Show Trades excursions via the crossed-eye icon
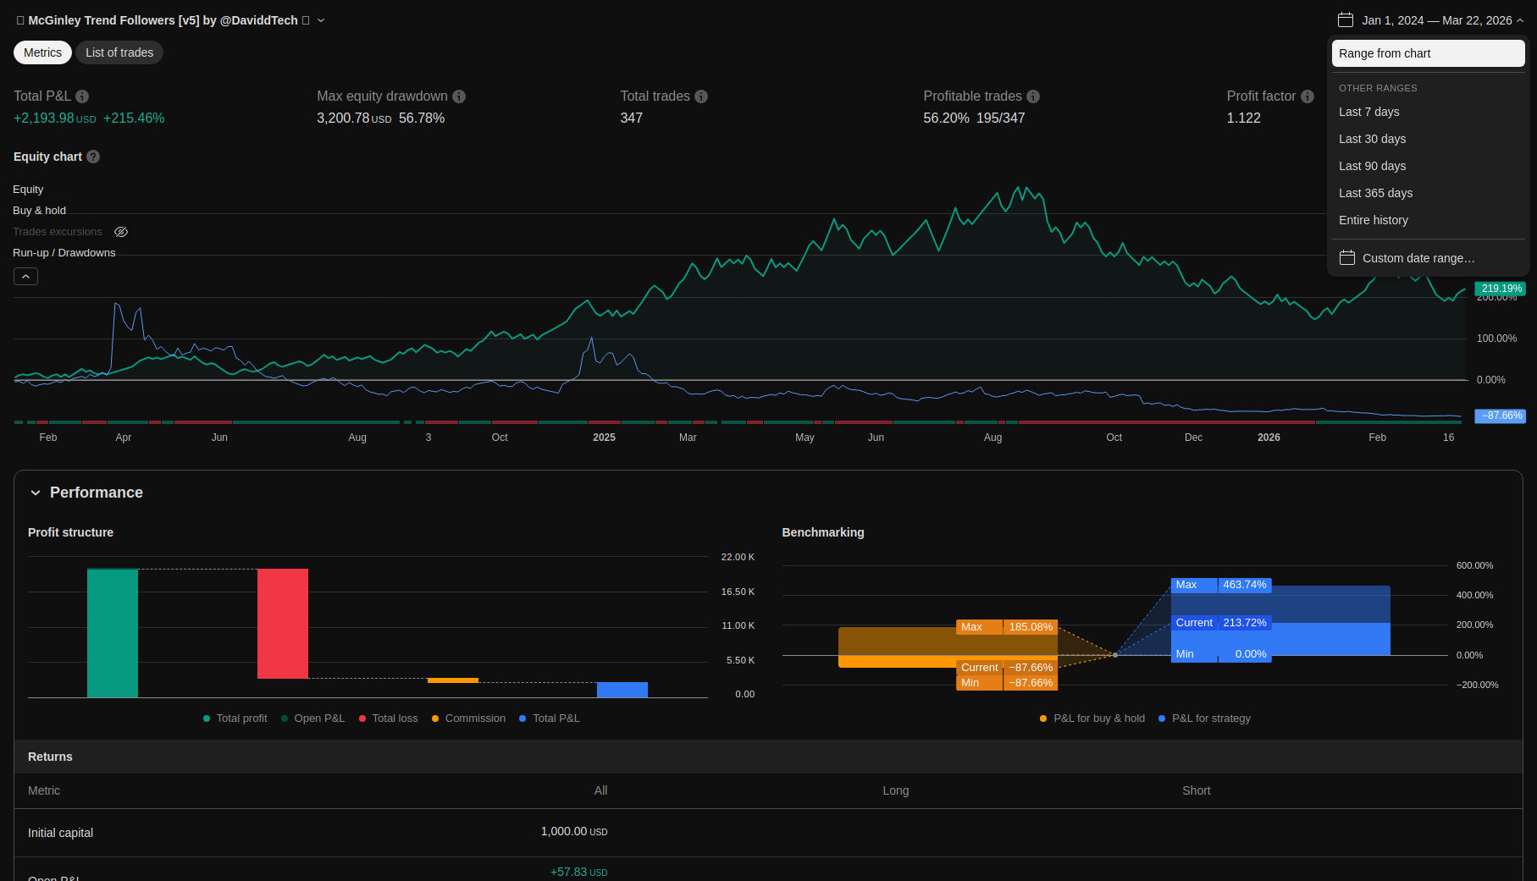 coord(121,232)
